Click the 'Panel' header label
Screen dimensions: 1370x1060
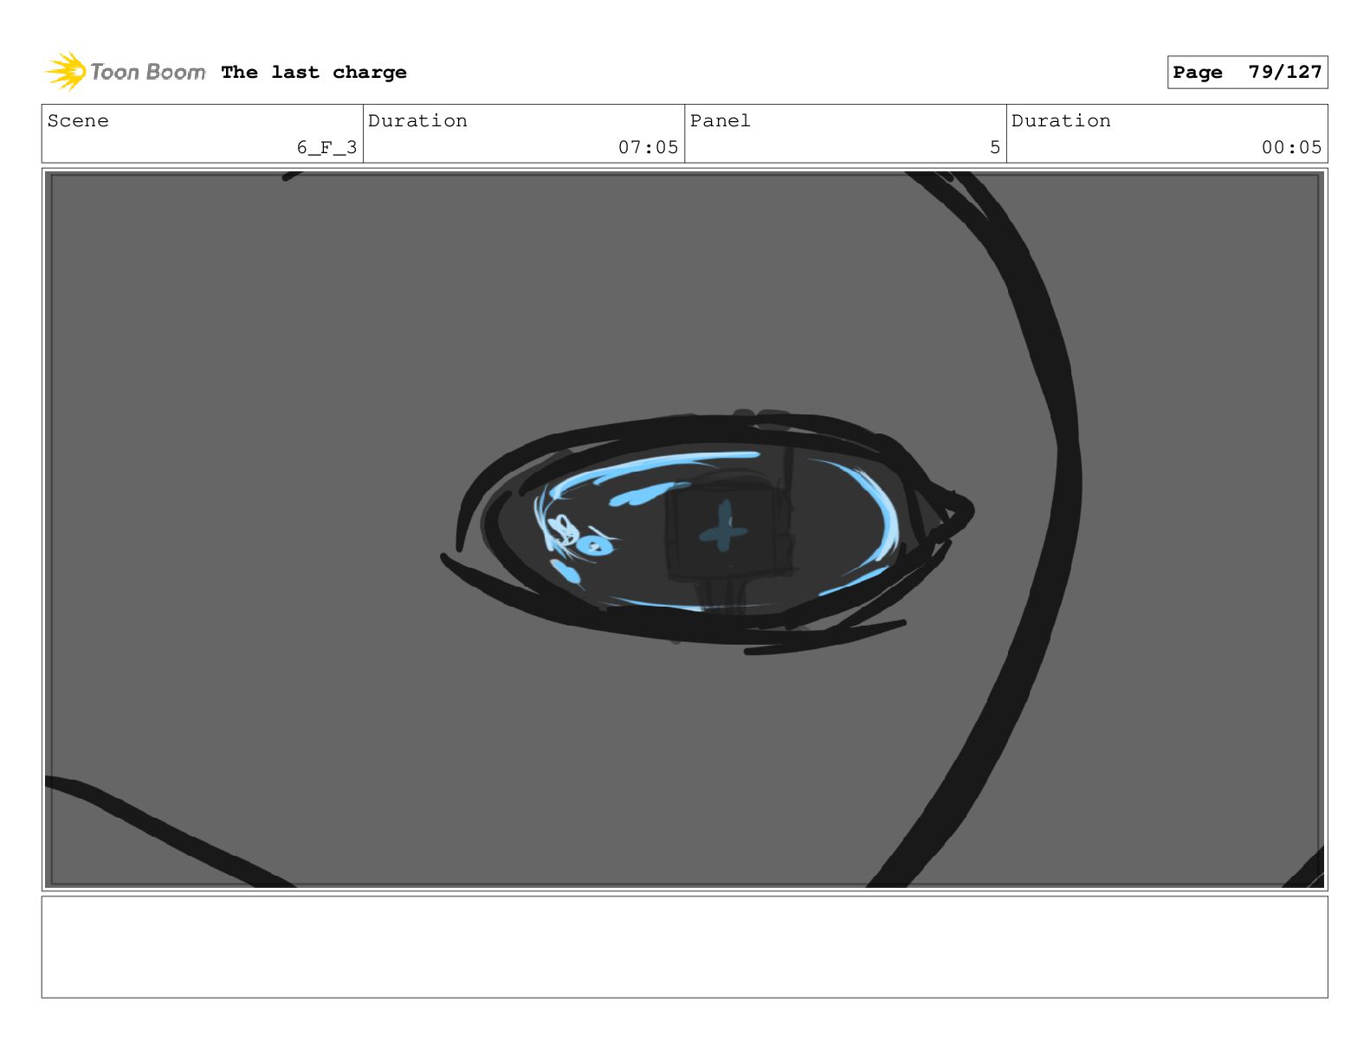(x=720, y=121)
